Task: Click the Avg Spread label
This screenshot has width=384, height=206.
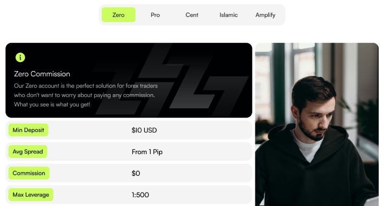Action: pyautogui.click(x=28, y=152)
